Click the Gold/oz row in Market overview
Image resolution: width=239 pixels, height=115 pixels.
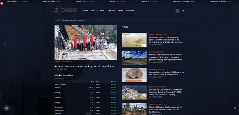click(x=86, y=89)
